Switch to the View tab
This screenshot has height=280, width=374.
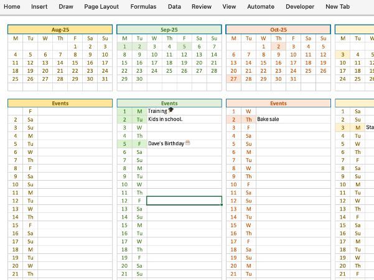point(229,7)
